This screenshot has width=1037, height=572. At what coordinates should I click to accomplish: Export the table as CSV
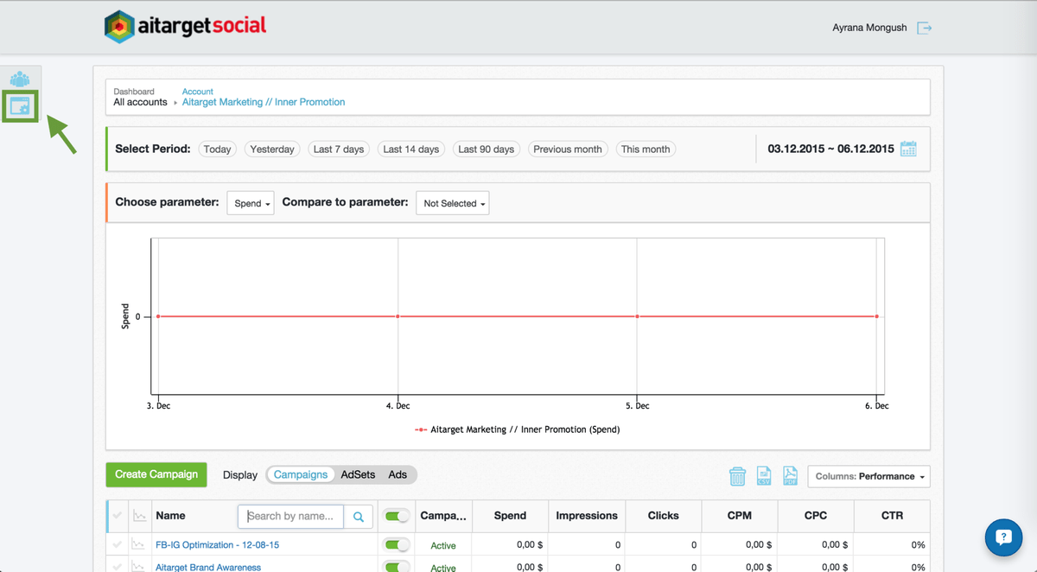tap(764, 476)
